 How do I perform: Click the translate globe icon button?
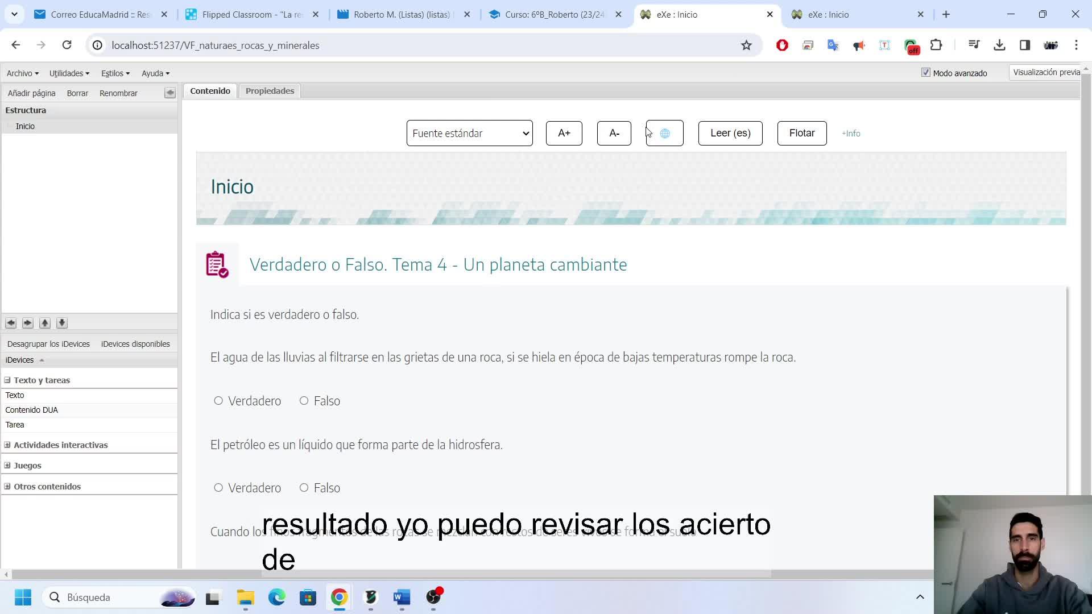tap(664, 133)
